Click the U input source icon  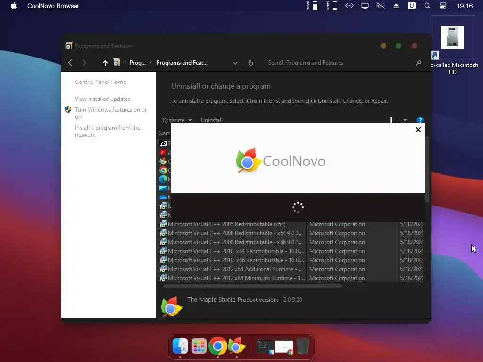coord(411,6)
